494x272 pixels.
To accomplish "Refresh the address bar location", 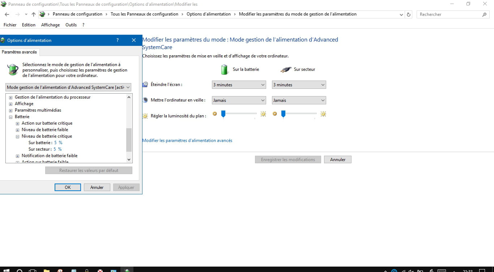I will (x=409, y=14).
